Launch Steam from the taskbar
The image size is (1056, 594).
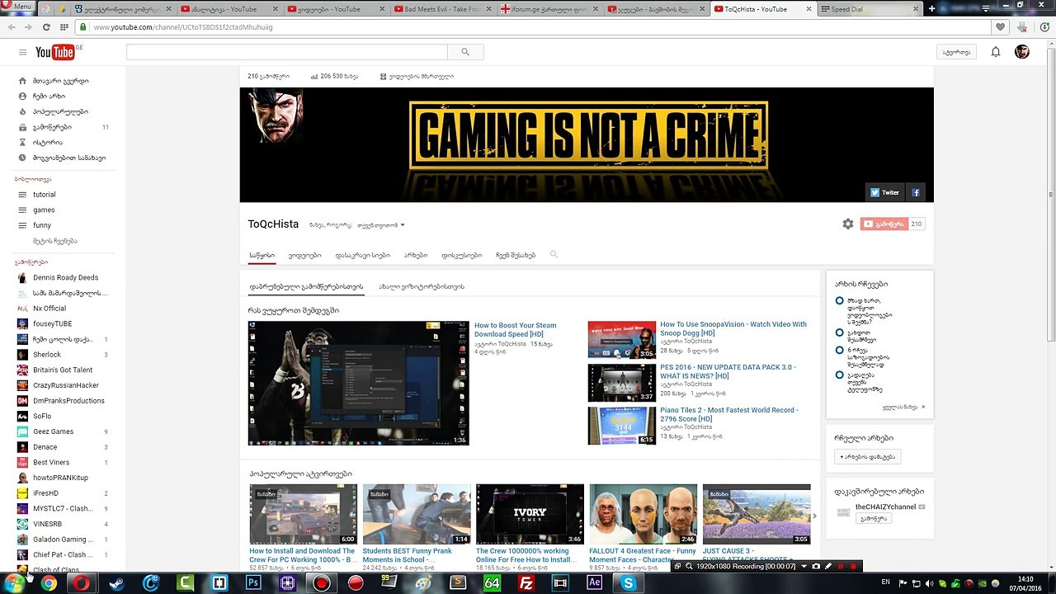coord(116,583)
